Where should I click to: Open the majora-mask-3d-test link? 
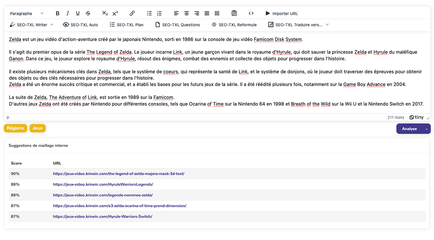(x=118, y=174)
